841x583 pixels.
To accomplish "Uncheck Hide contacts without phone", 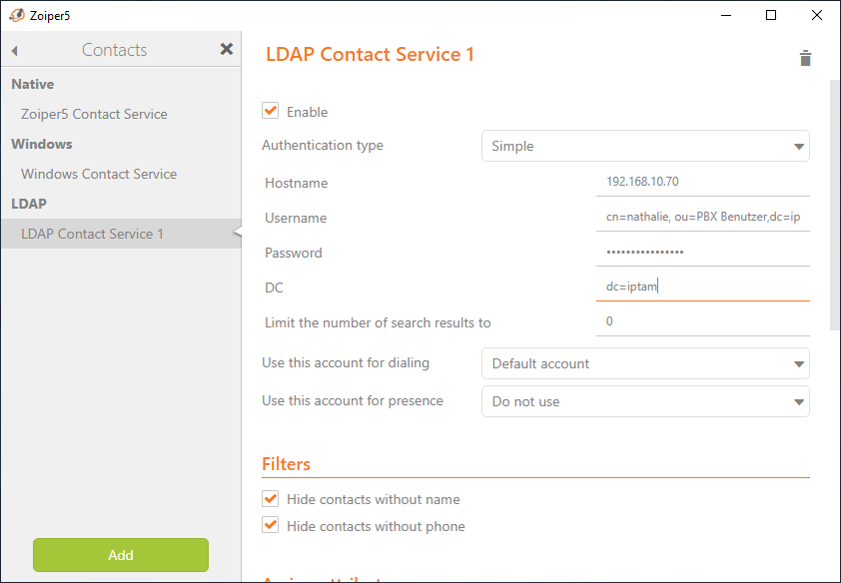I will tap(271, 525).
